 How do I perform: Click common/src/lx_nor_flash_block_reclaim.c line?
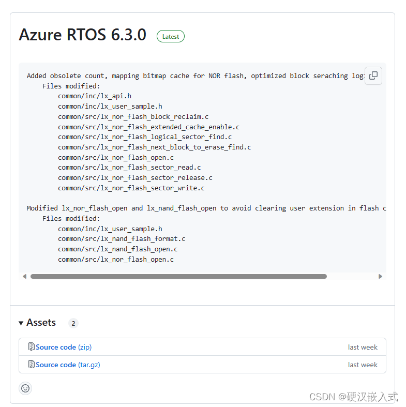[133, 117]
